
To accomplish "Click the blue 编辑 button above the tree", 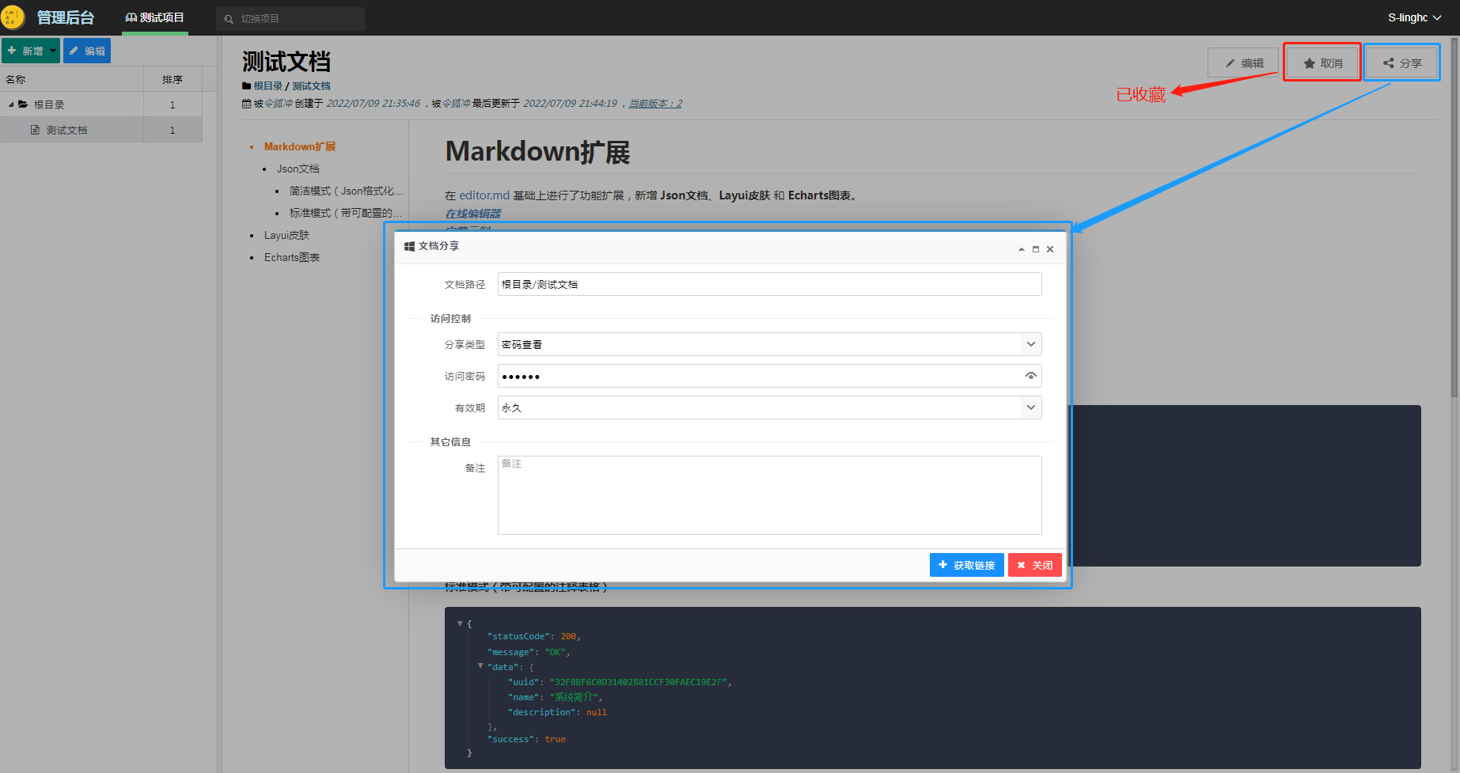I will pyautogui.click(x=87, y=51).
